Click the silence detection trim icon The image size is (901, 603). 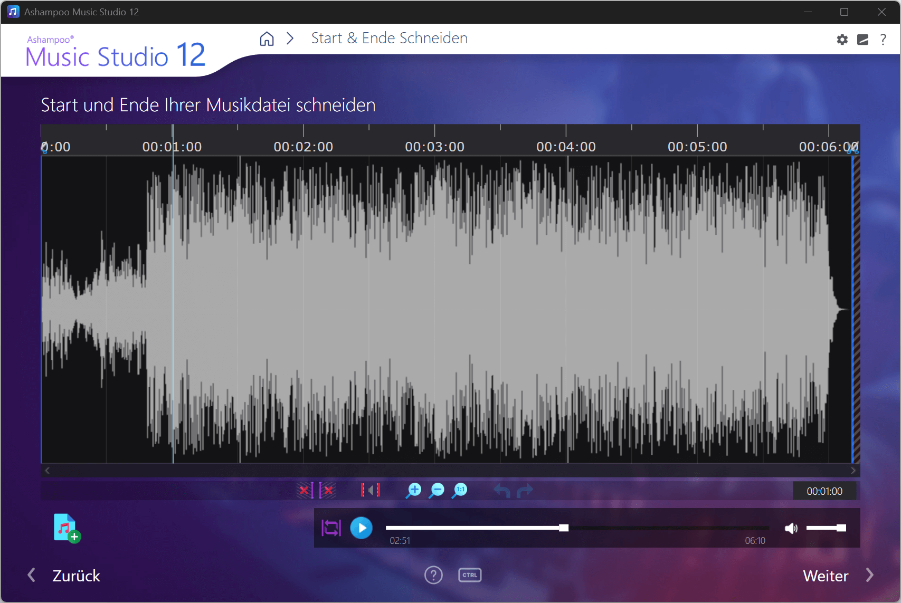point(370,491)
